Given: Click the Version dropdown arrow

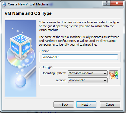Looking at the screenshot, I should tap(105, 80).
